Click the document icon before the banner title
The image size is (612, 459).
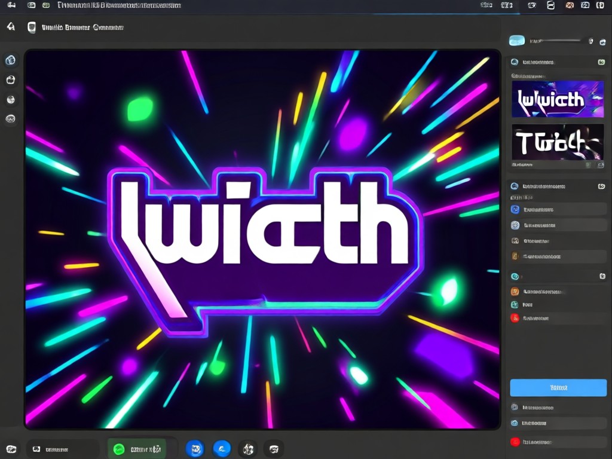point(32,27)
